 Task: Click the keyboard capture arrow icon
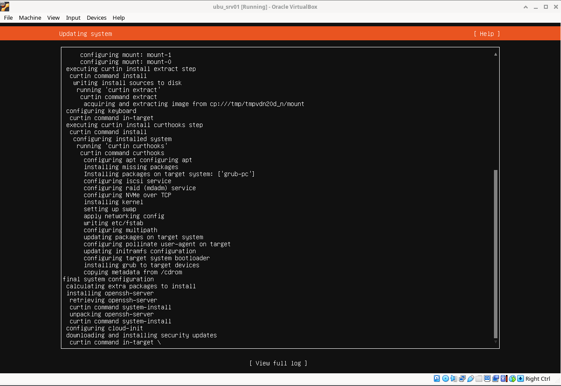[x=520, y=379]
